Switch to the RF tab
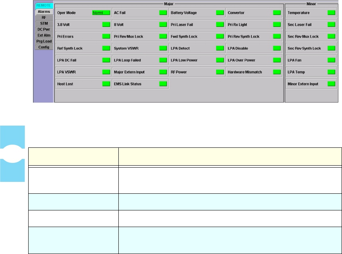Image resolution: width=342 pixels, height=254 pixels. 44,17
